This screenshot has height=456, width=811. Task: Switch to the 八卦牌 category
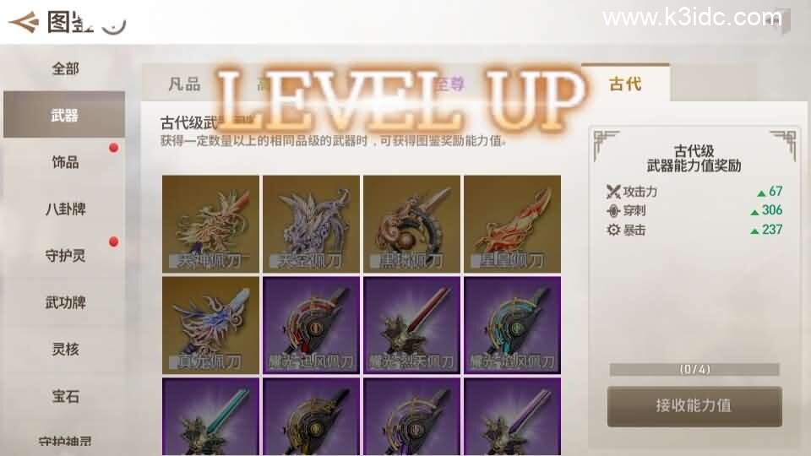tap(65, 209)
